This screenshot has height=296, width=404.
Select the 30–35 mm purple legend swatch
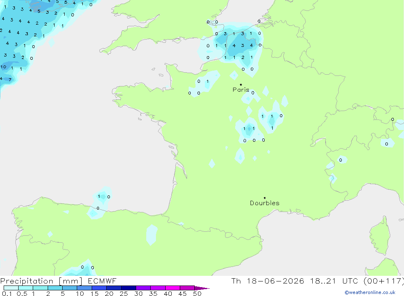pos(143,288)
